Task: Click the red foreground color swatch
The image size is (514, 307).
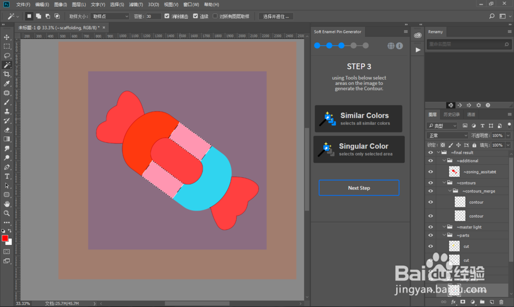Action: [x=5, y=238]
